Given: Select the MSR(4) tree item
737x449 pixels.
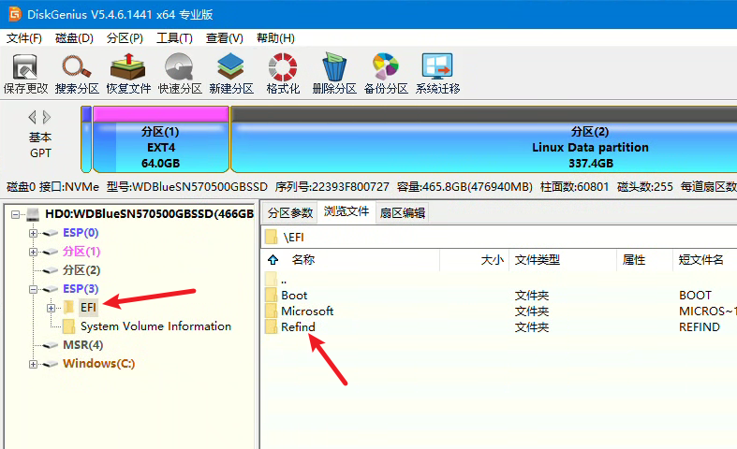Looking at the screenshot, I should tap(83, 345).
